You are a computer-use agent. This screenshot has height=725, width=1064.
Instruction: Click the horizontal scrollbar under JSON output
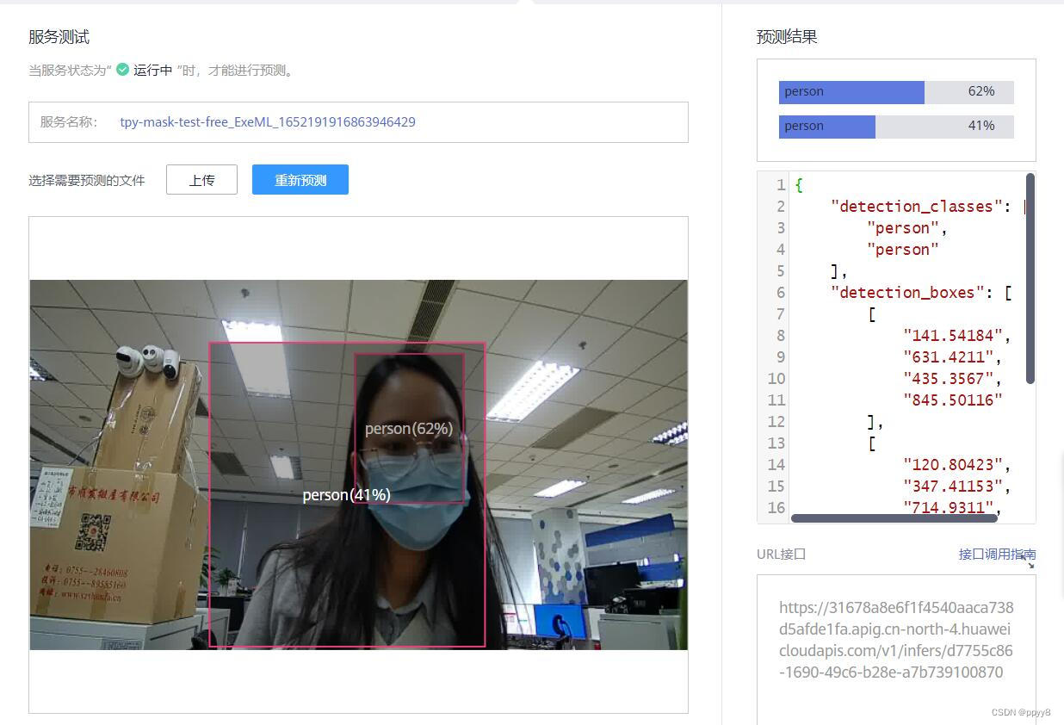coord(893,517)
